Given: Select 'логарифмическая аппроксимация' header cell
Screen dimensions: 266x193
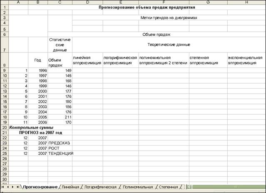Looking at the screenshot, I should [x=121, y=60].
